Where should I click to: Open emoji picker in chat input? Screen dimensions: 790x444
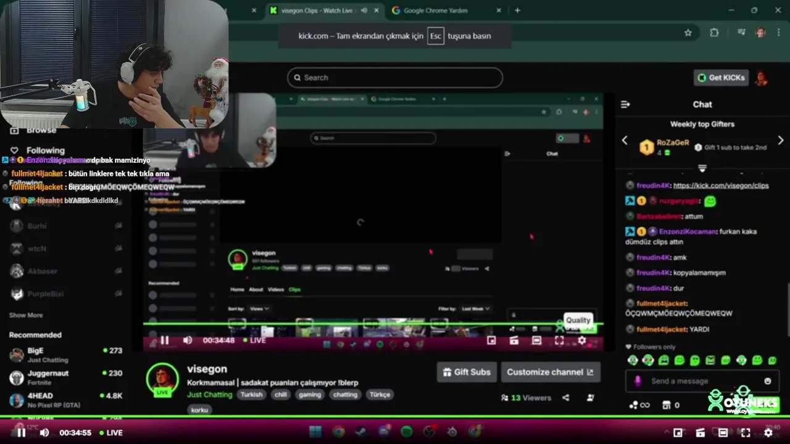point(768,381)
